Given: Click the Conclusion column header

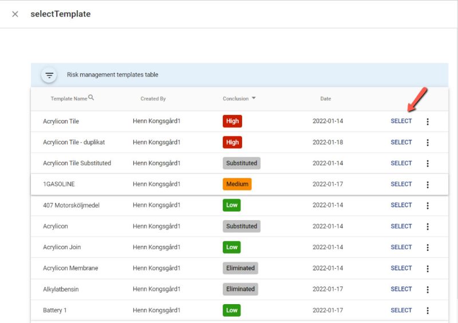Looking at the screenshot, I should click(x=236, y=99).
